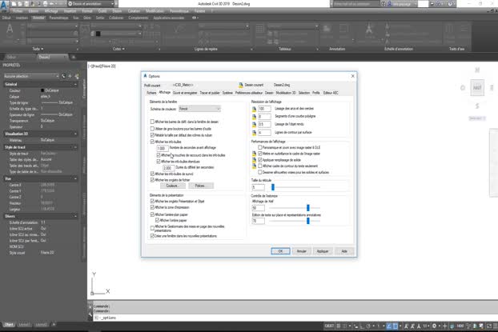Open the Schéma de couleurs dropdown
Screen dimensions: 498x332
click(199, 109)
